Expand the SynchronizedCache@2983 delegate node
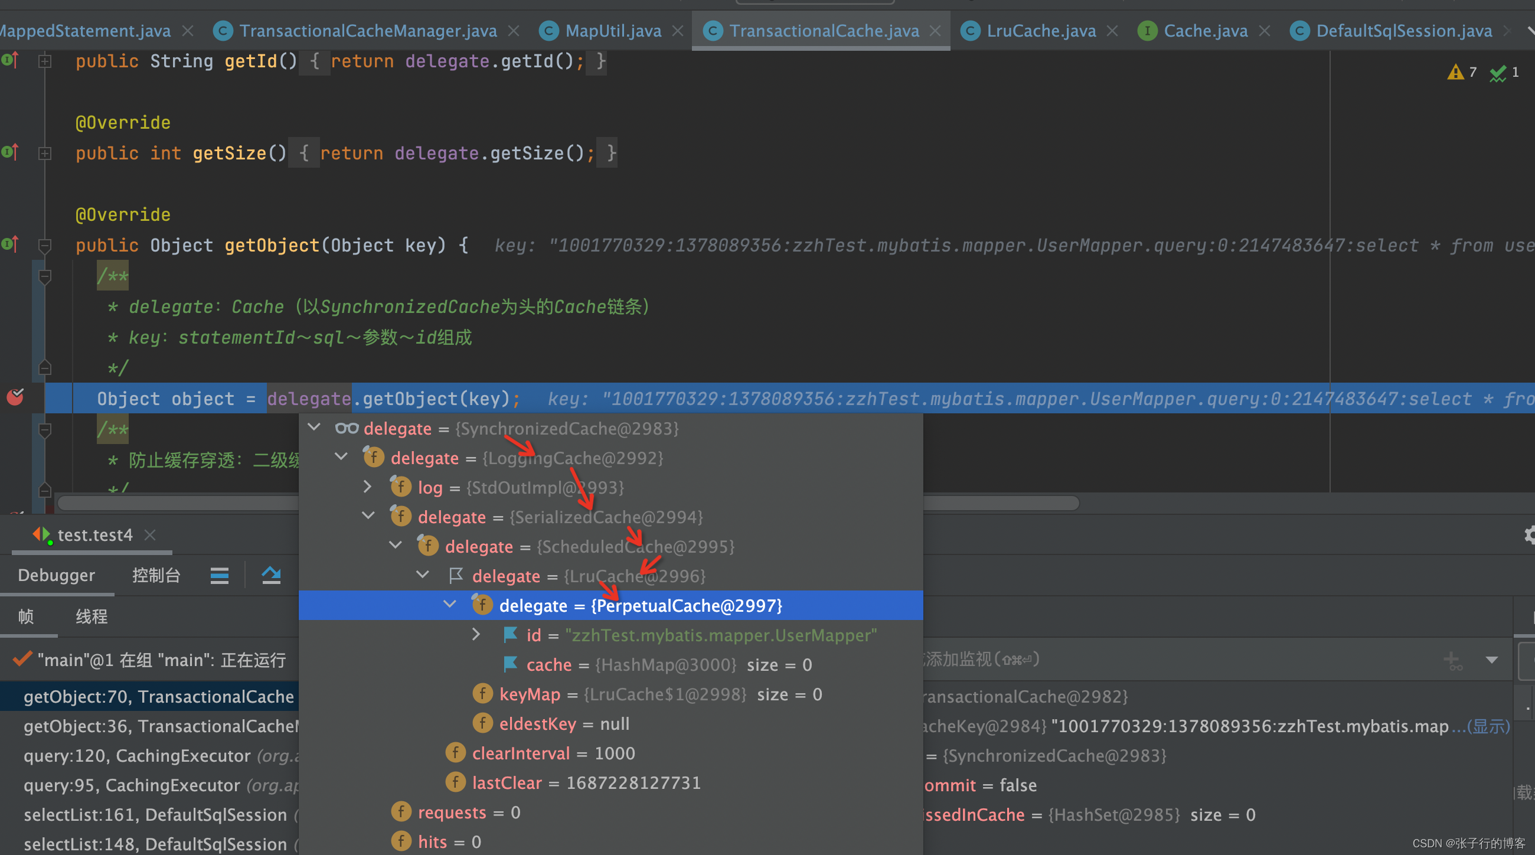This screenshot has height=855, width=1535. pos(317,429)
